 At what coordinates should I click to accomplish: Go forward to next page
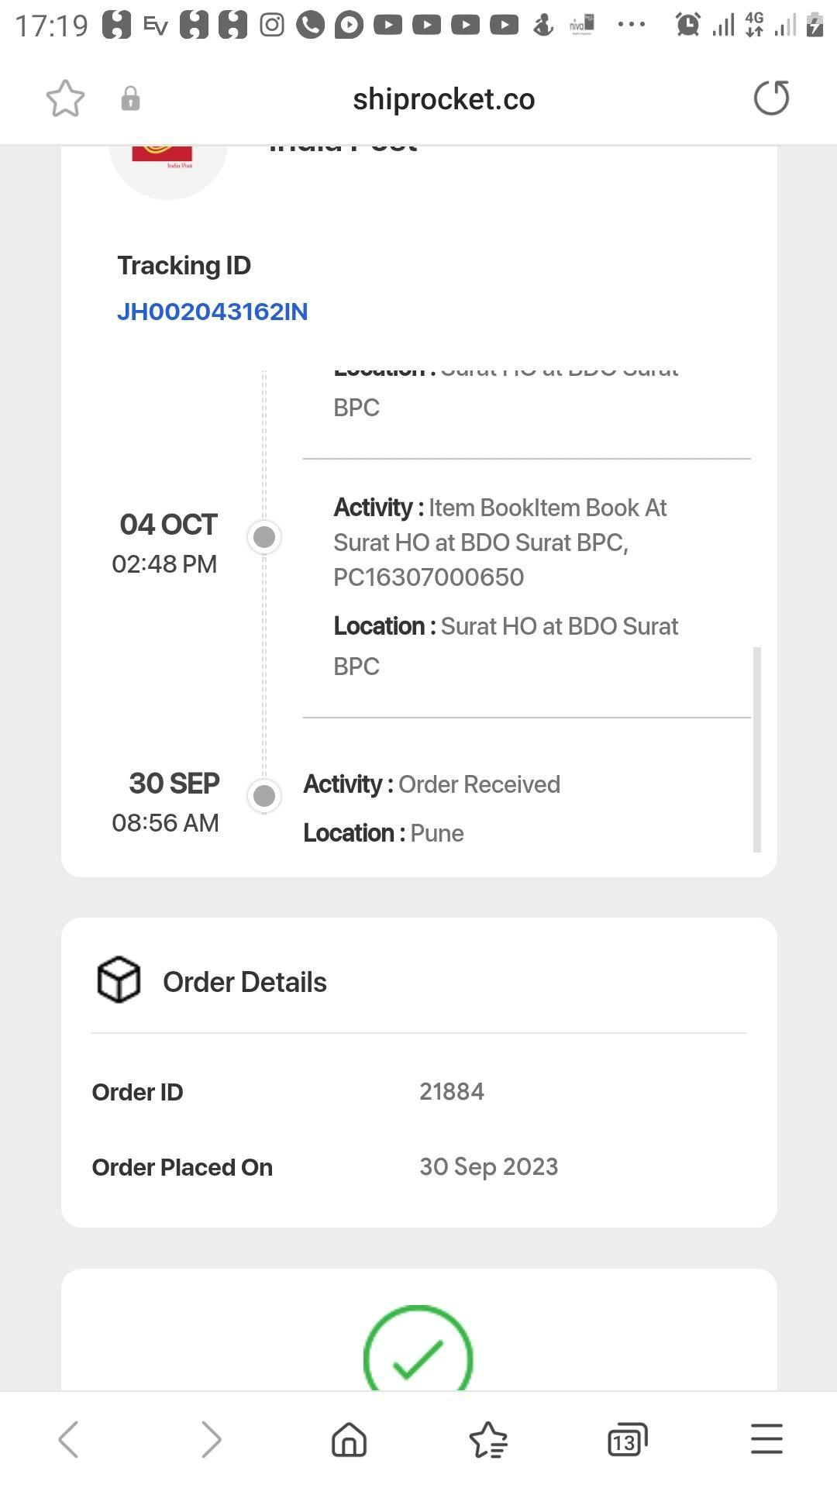point(210,1439)
